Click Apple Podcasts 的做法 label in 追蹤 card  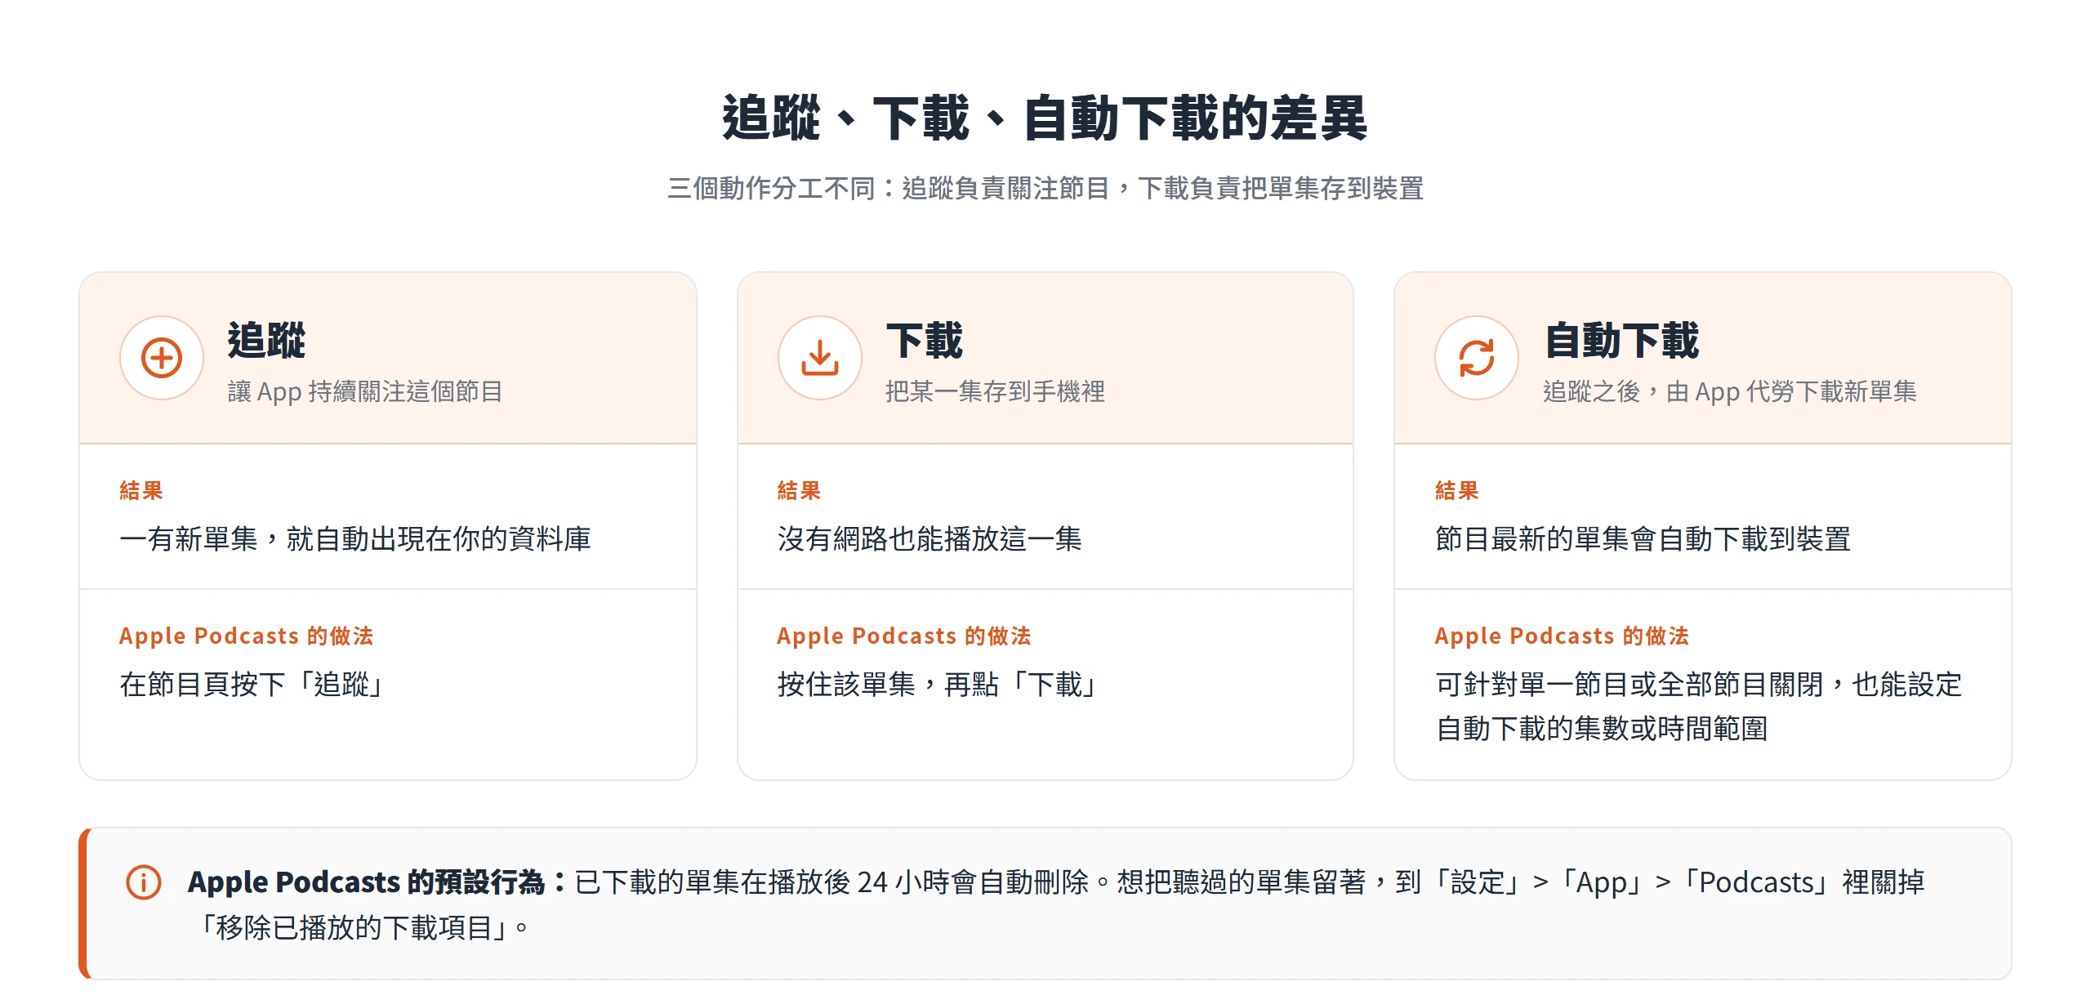click(x=246, y=636)
